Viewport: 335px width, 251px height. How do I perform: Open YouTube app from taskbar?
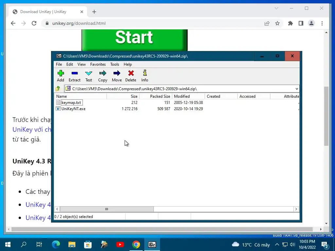coord(120,244)
